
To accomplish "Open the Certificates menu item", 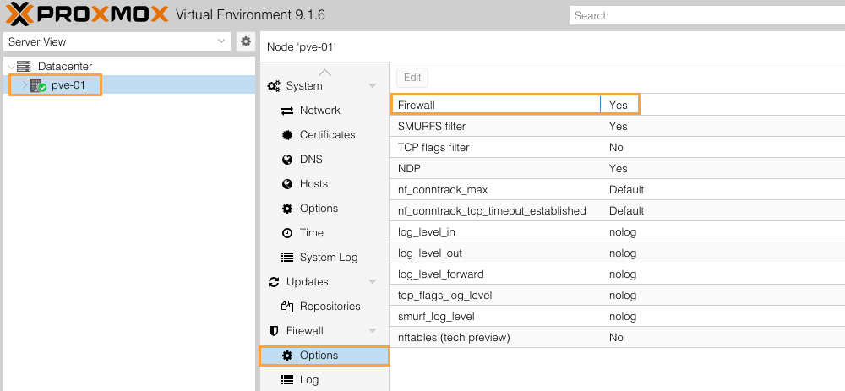I will point(324,134).
